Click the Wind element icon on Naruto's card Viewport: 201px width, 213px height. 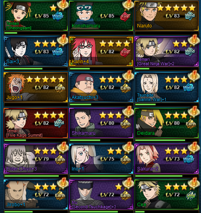[190, 16]
